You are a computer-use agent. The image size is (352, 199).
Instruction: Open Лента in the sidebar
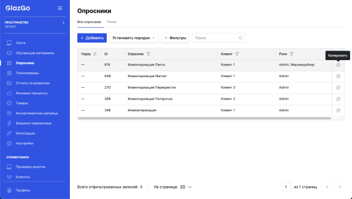(20, 43)
